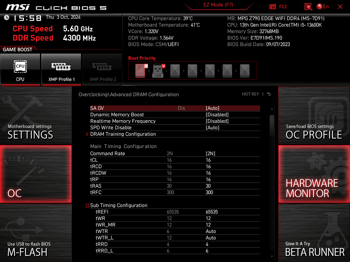
Task: Click the DDR Voltage 1.564V reading
Action: [151, 38]
